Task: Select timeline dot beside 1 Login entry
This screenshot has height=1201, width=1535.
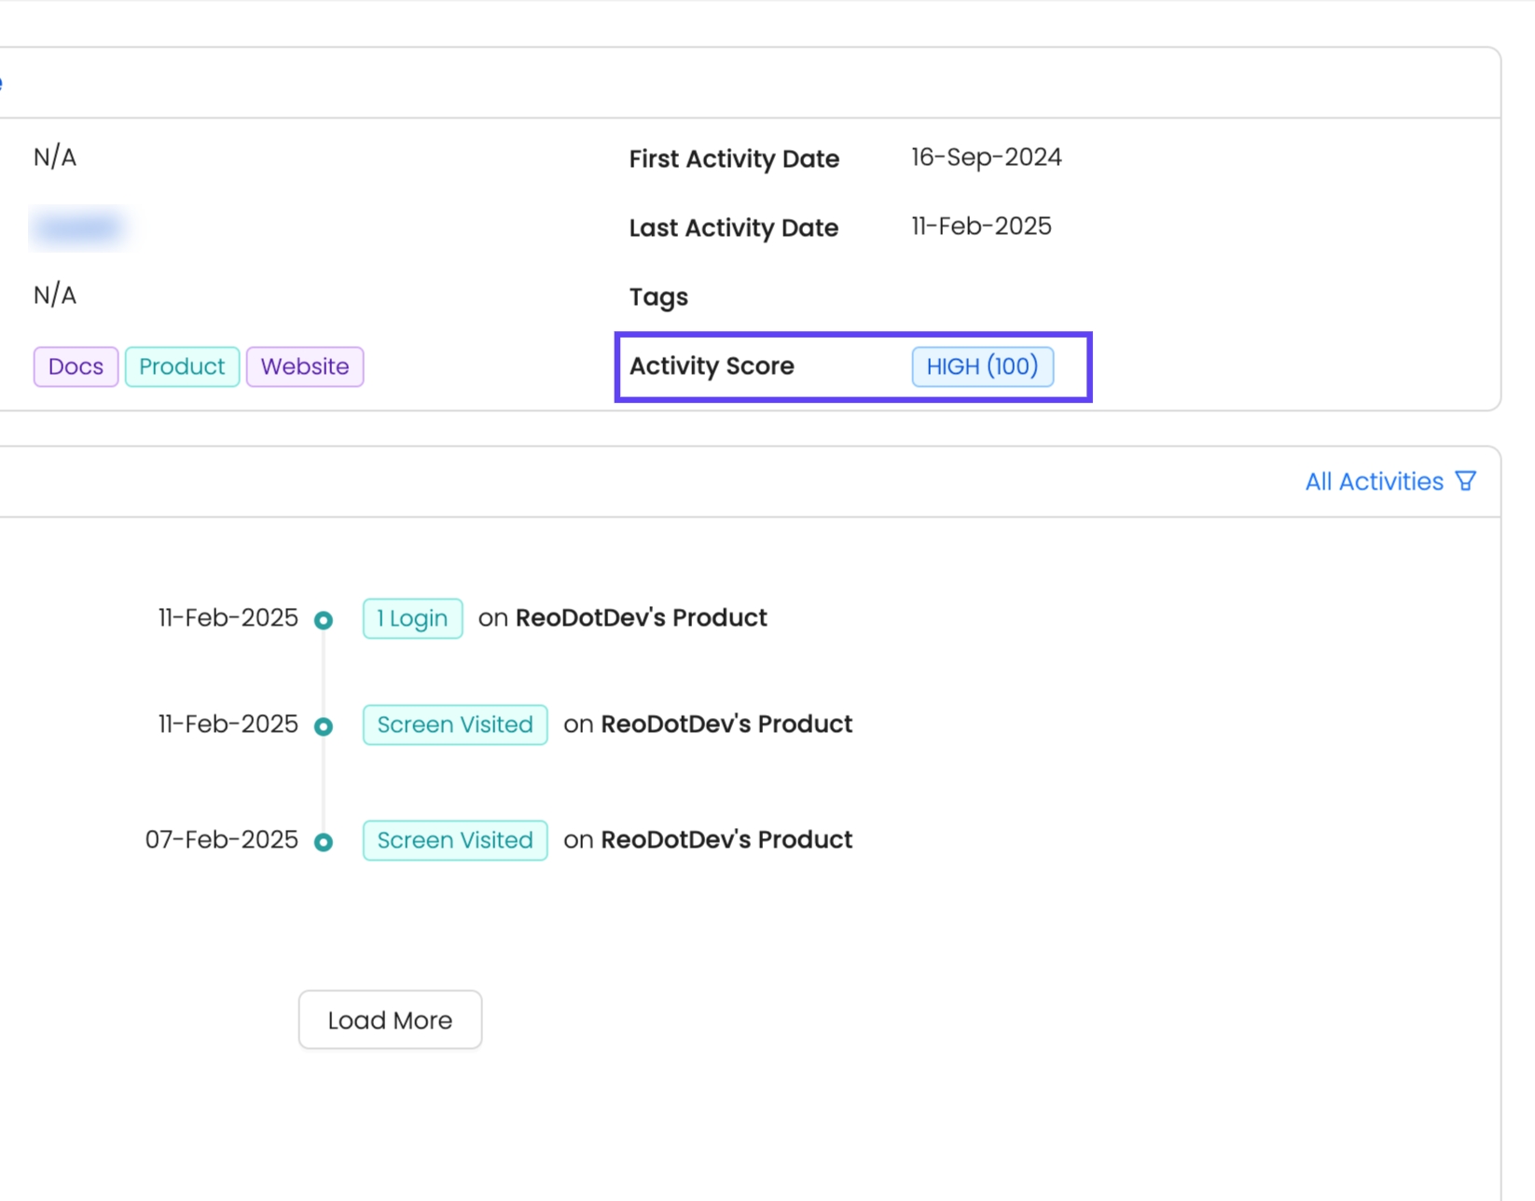Action: pos(324,620)
